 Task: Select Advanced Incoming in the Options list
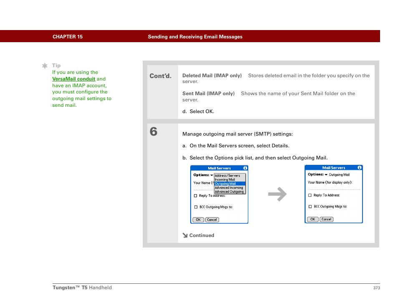click(230, 188)
